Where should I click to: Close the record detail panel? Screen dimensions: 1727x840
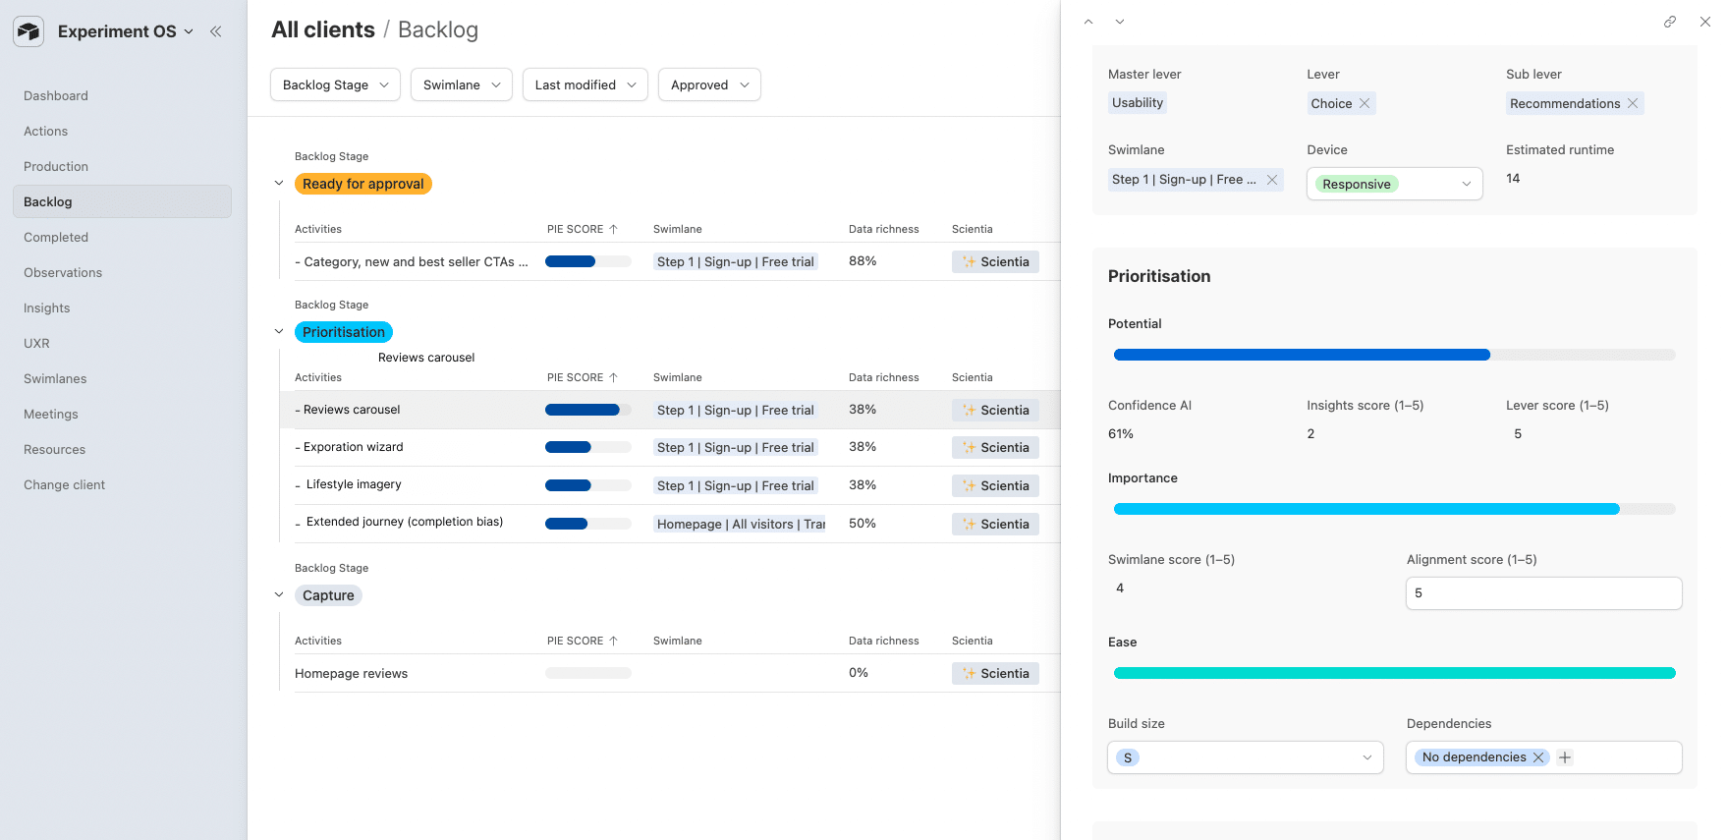pyautogui.click(x=1704, y=22)
